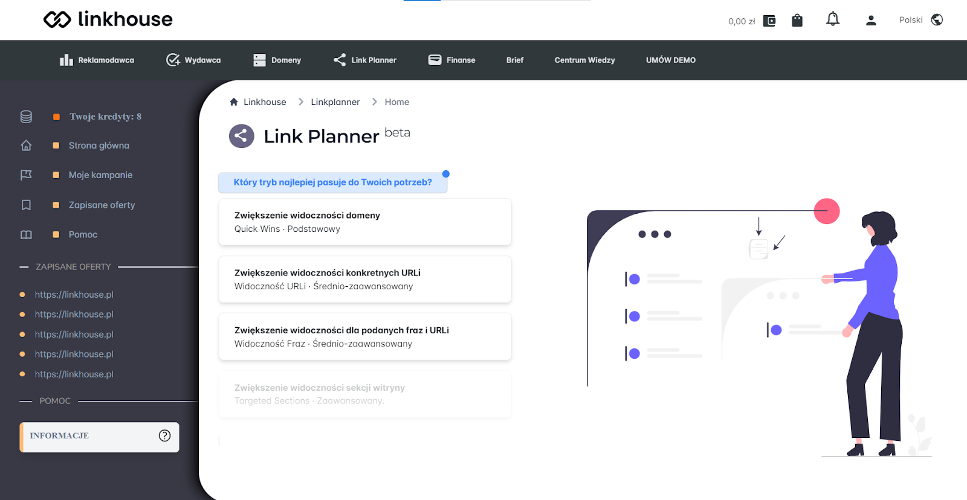This screenshot has height=500, width=967.
Task: Open Zapisane oferty in sidebar
Action: (x=102, y=205)
